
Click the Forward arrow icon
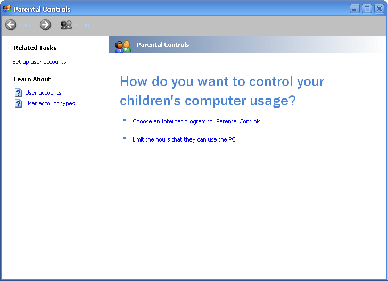coord(45,24)
